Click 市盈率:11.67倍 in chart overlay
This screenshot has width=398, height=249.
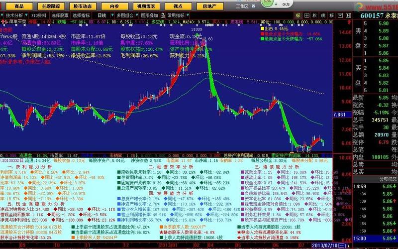click(89, 36)
